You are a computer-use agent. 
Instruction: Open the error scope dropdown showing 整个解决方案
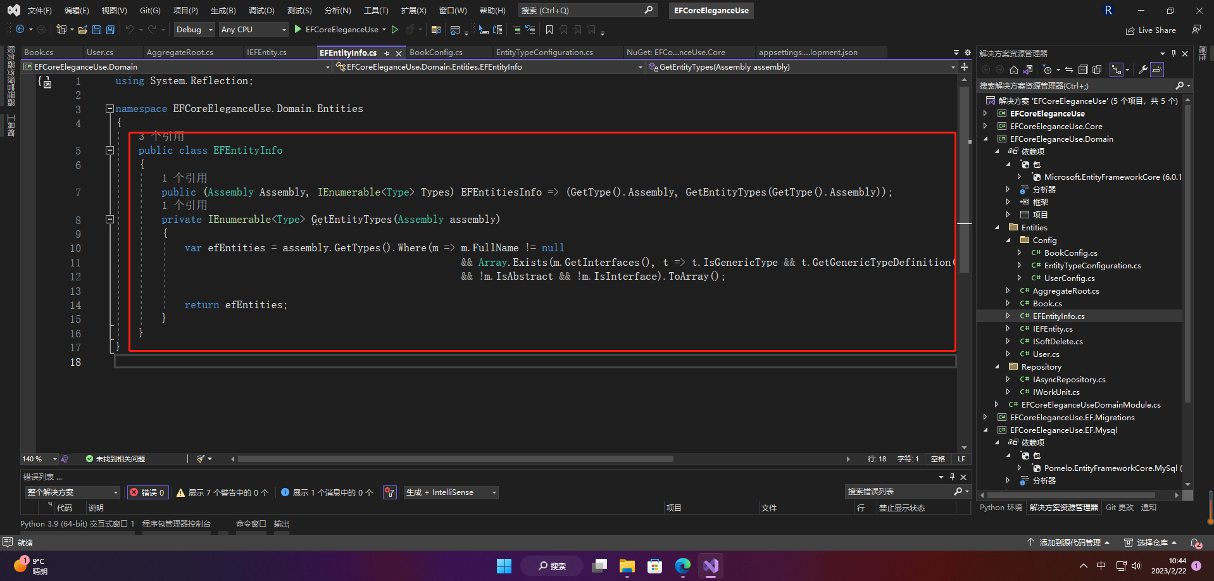click(73, 492)
